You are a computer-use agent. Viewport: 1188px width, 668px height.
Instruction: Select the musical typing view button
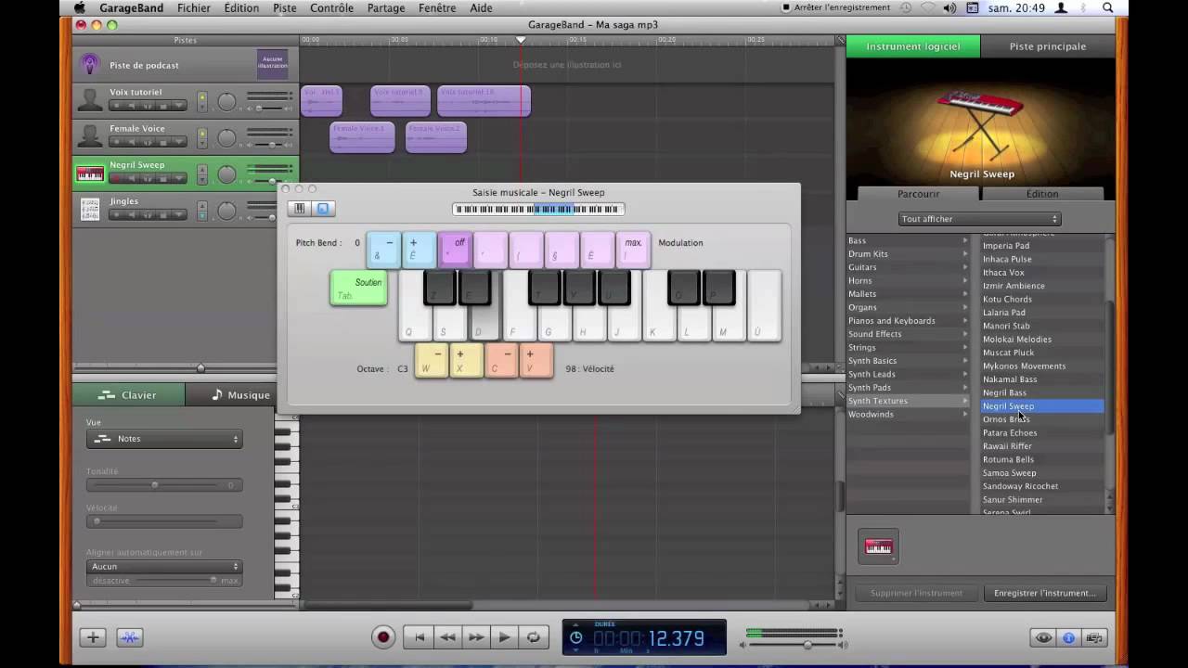click(x=323, y=209)
